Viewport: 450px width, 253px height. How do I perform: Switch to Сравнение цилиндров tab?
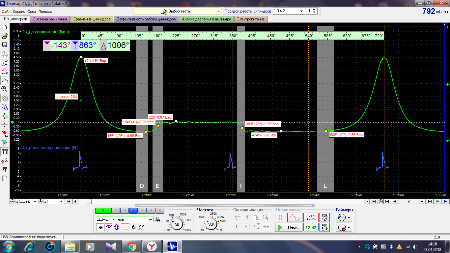click(x=92, y=19)
